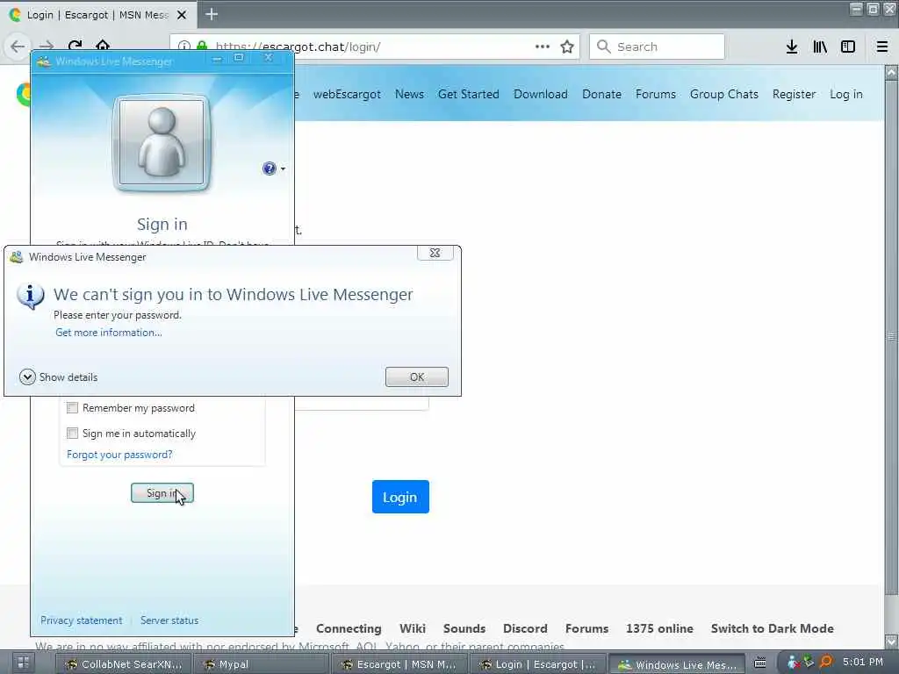Open the Forgot your password link
Image resolution: width=899 pixels, height=674 pixels.
click(119, 455)
